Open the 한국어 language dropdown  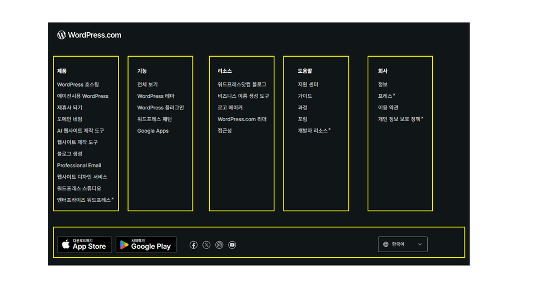coord(403,244)
